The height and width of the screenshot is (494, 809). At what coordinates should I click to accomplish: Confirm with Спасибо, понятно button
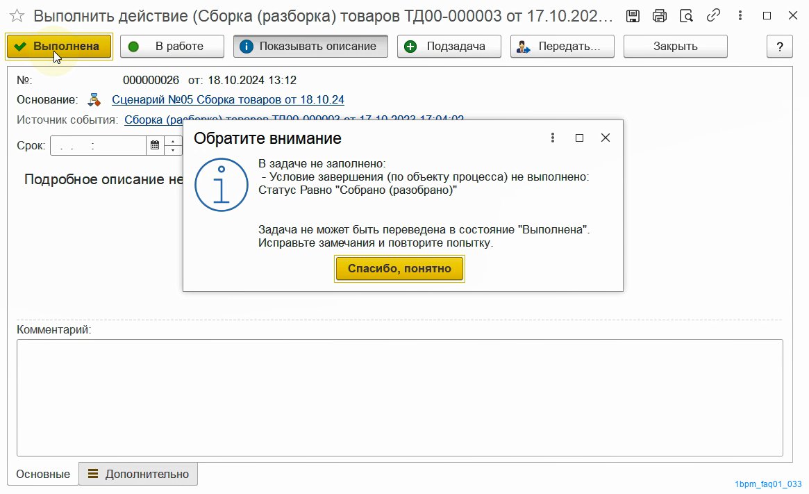coord(399,269)
